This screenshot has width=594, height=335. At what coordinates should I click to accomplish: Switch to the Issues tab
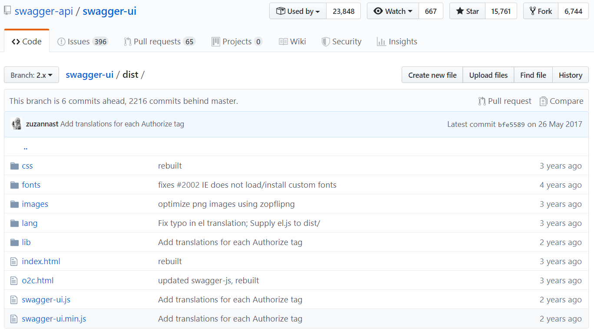(82, 42)
